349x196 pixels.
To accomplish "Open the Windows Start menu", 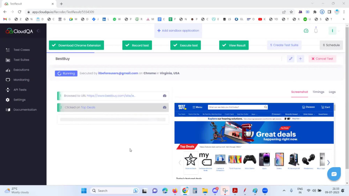I will click(84, 191).
